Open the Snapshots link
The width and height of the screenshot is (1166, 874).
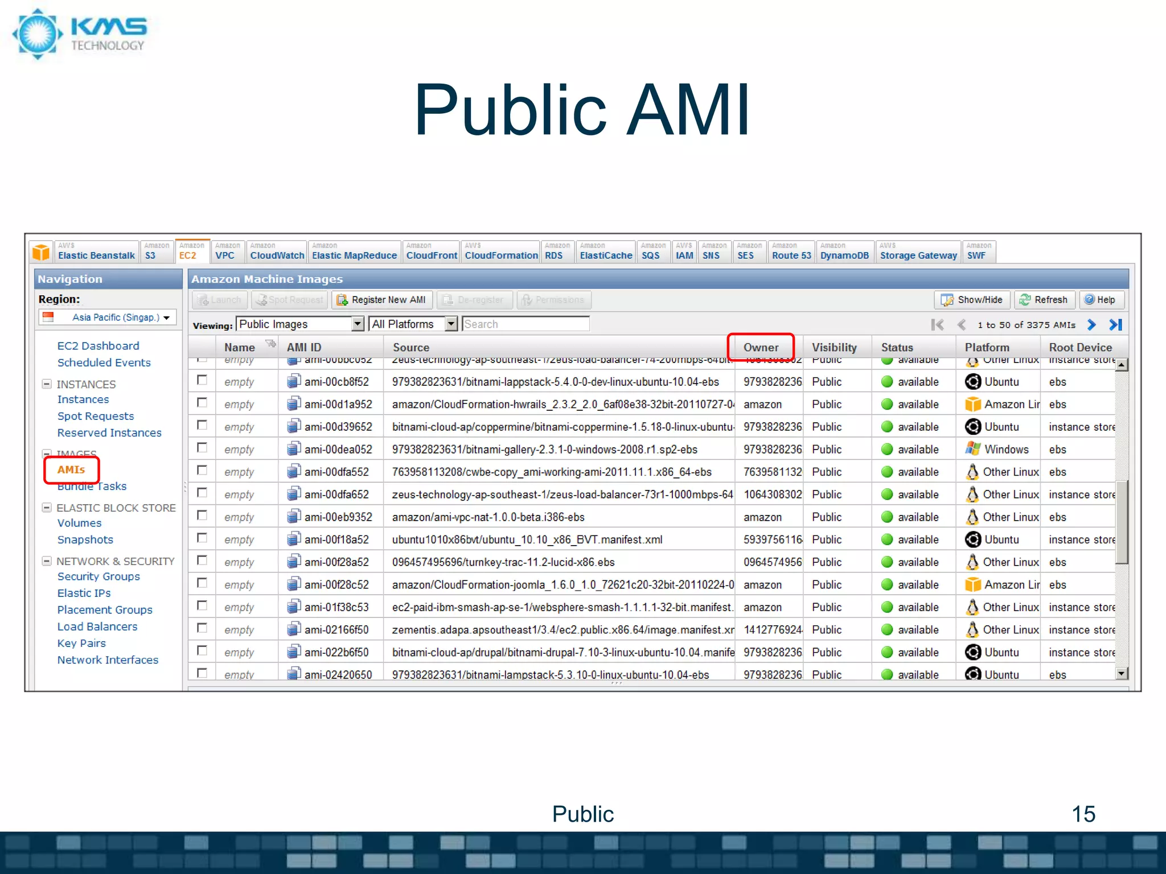point(85,540)
